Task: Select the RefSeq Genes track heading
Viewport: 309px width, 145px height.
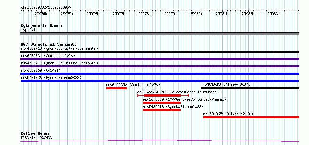Action: pos(35,134)
